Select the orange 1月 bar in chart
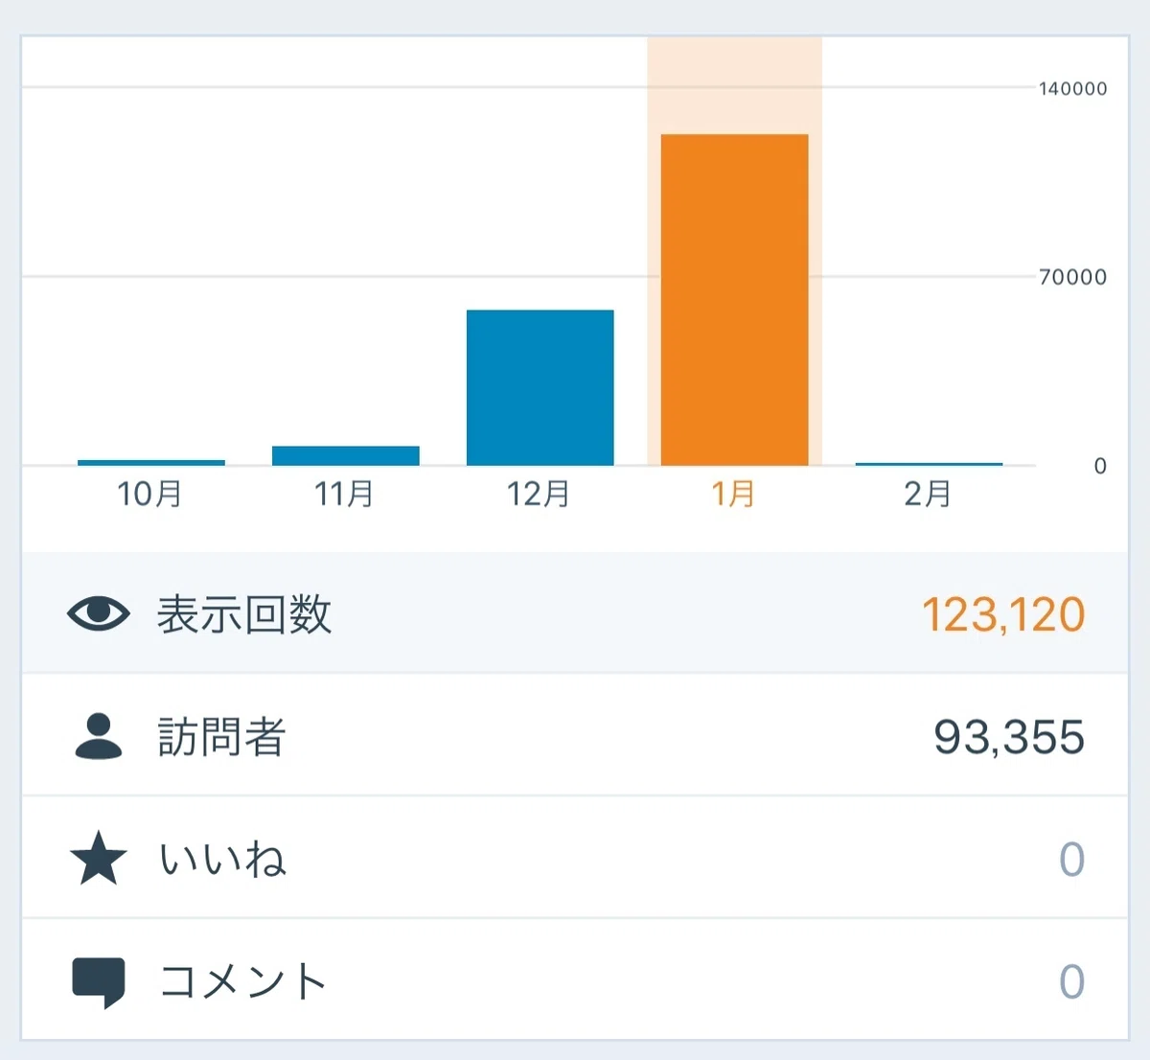 click(x=734, y=300)
